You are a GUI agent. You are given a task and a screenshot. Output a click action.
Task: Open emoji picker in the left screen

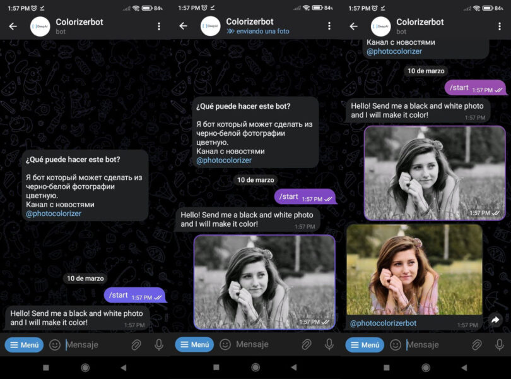(55, 345)
